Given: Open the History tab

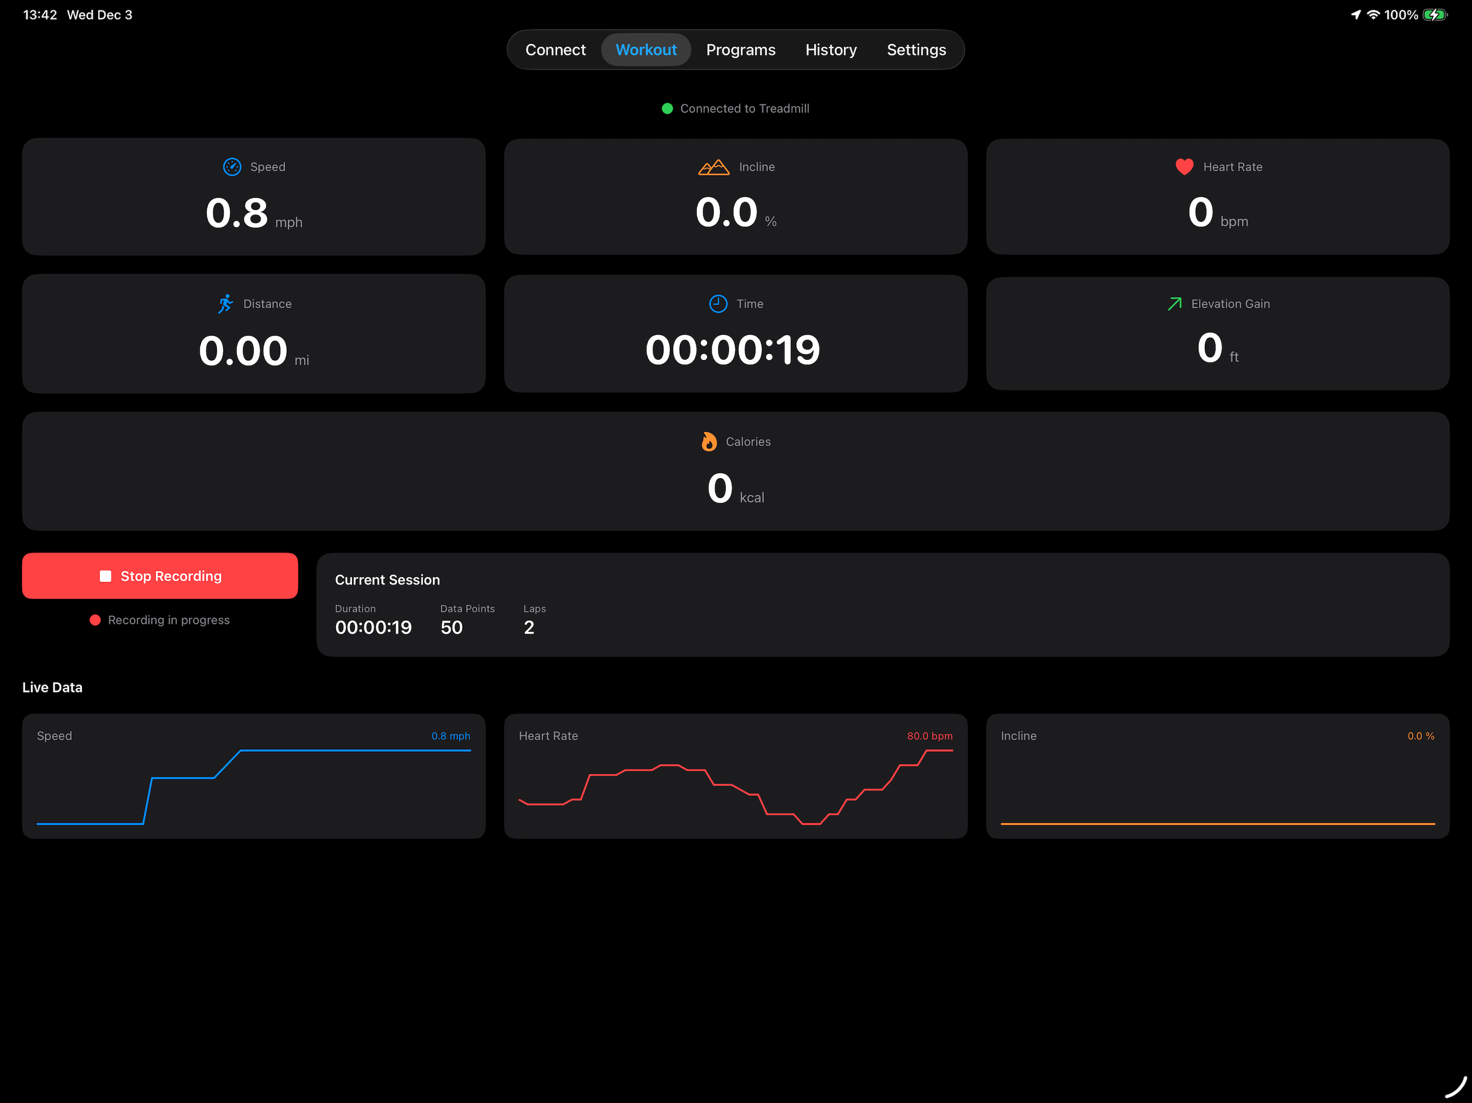Looking at the screenshot, I should click(830, 50).
